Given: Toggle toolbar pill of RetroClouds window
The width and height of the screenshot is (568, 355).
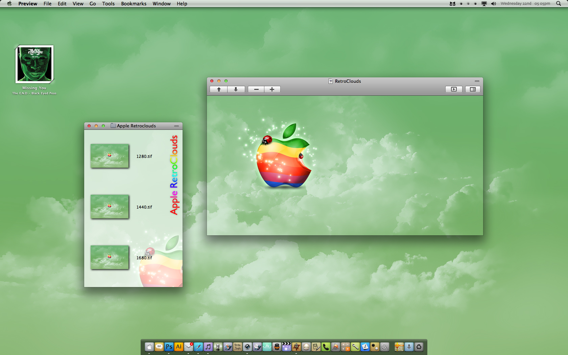Looking at the screenshot, I should pyautogui.click(x=477, y=81).
